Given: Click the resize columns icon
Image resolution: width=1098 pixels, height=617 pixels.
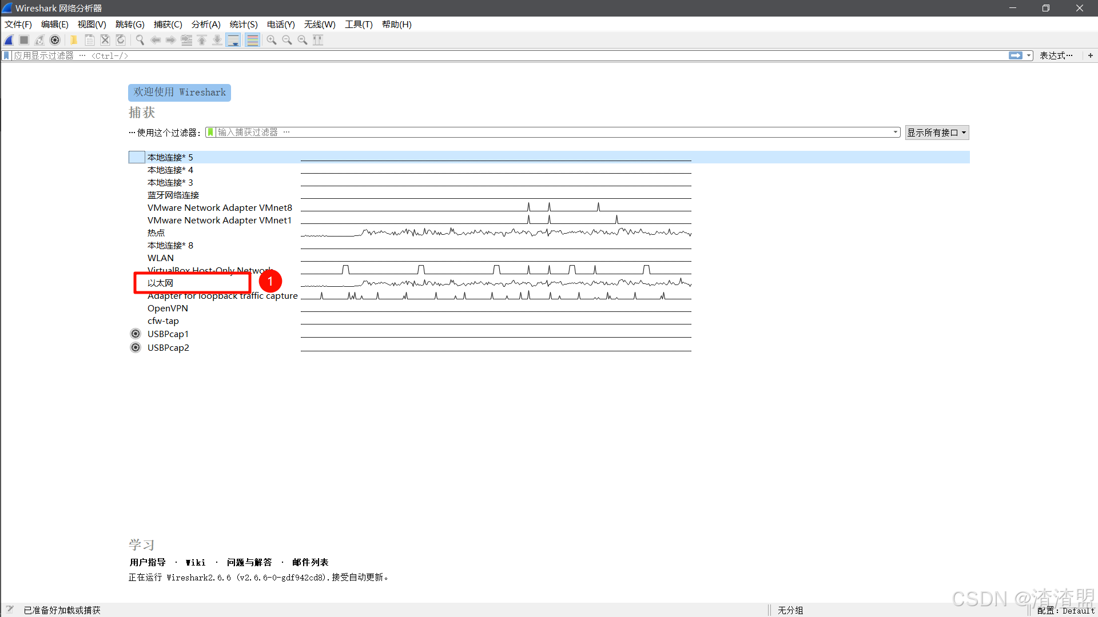Looking at the screenshot, I should pyautogui.click(x=318, y=40).
